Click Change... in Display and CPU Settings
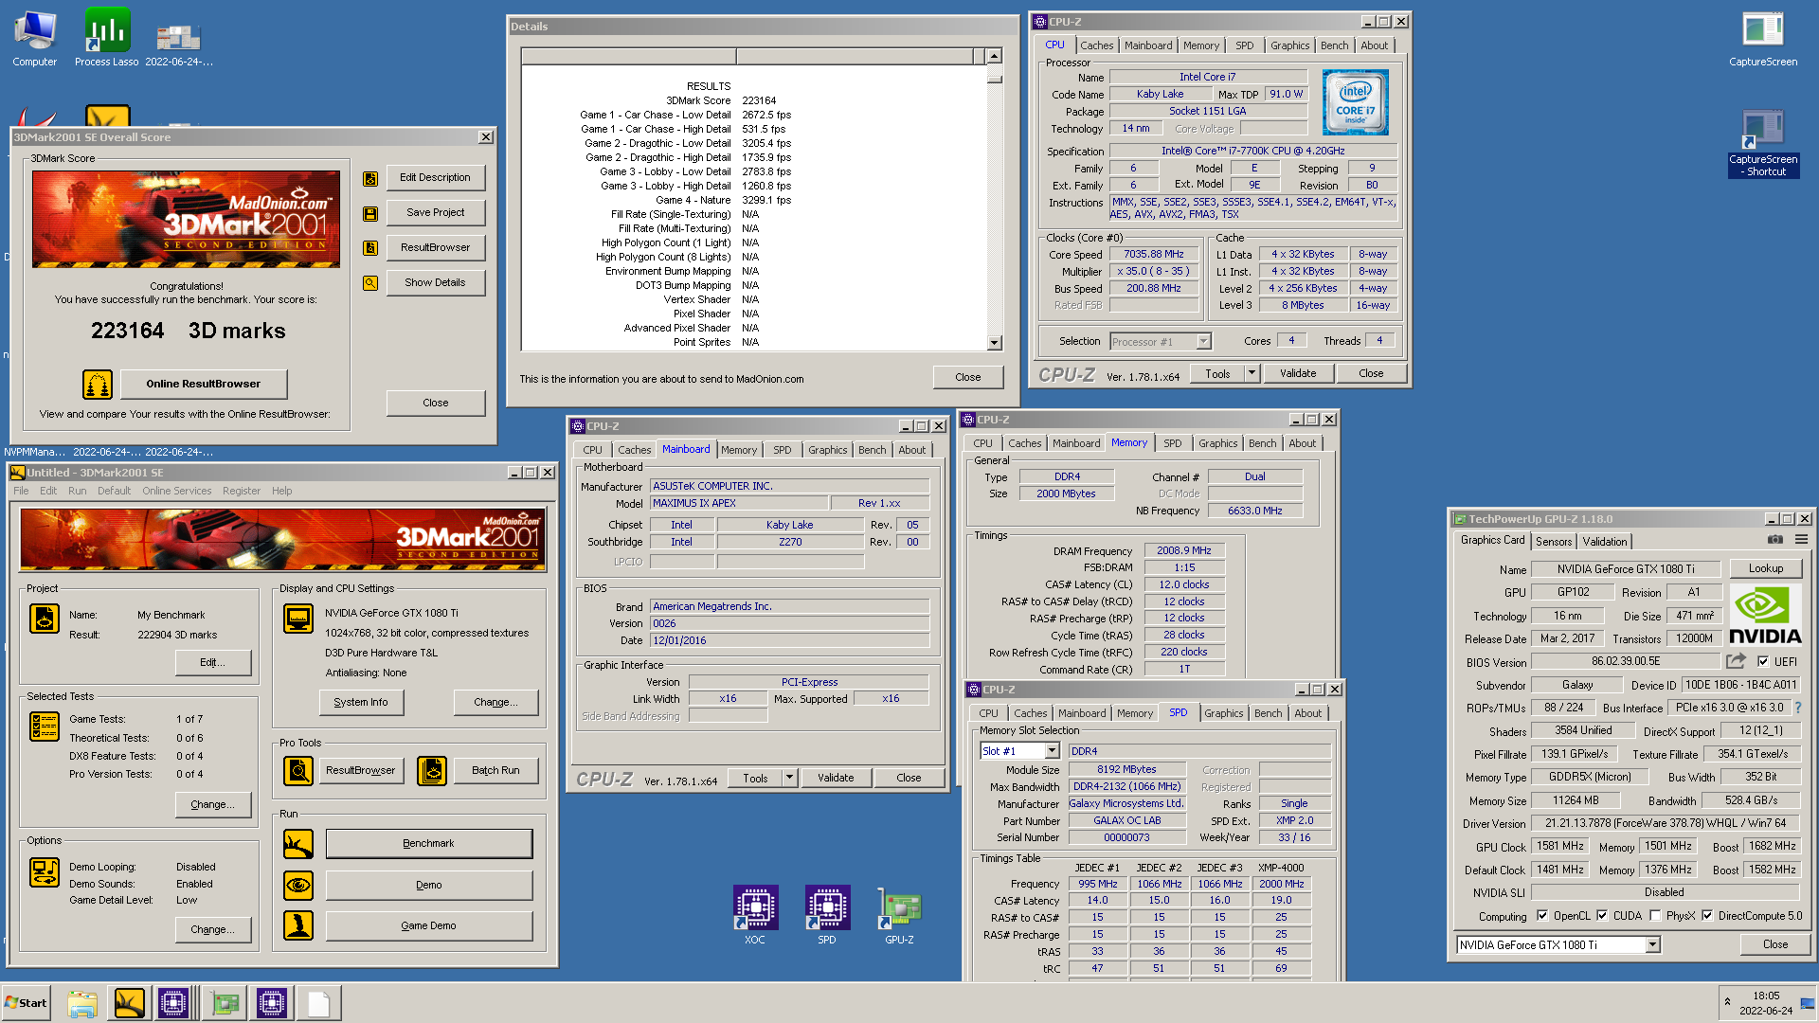1819x1023 pixels. (495, 702)
